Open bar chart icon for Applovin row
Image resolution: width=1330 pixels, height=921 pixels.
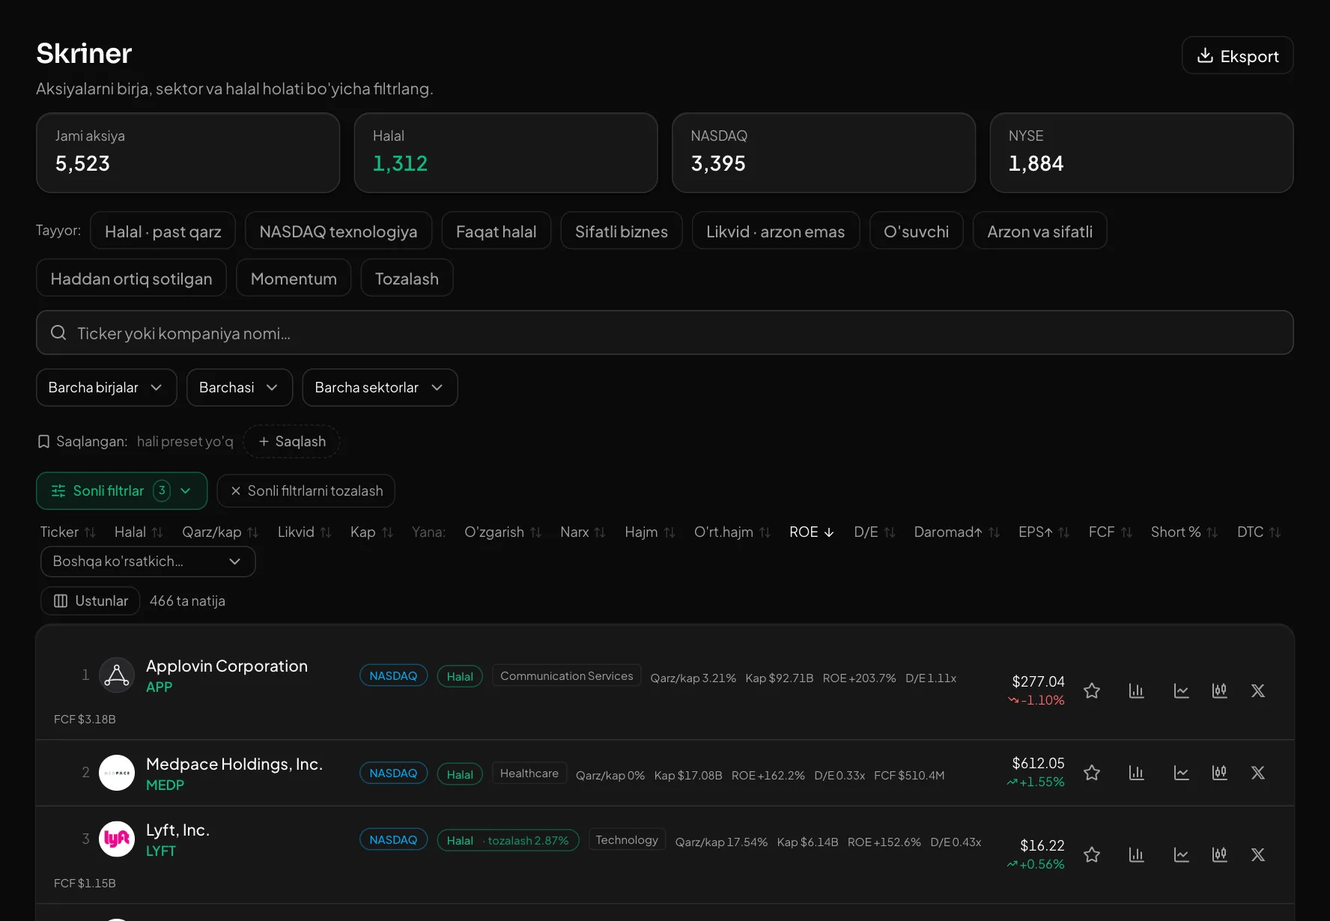click(1137, 690)
